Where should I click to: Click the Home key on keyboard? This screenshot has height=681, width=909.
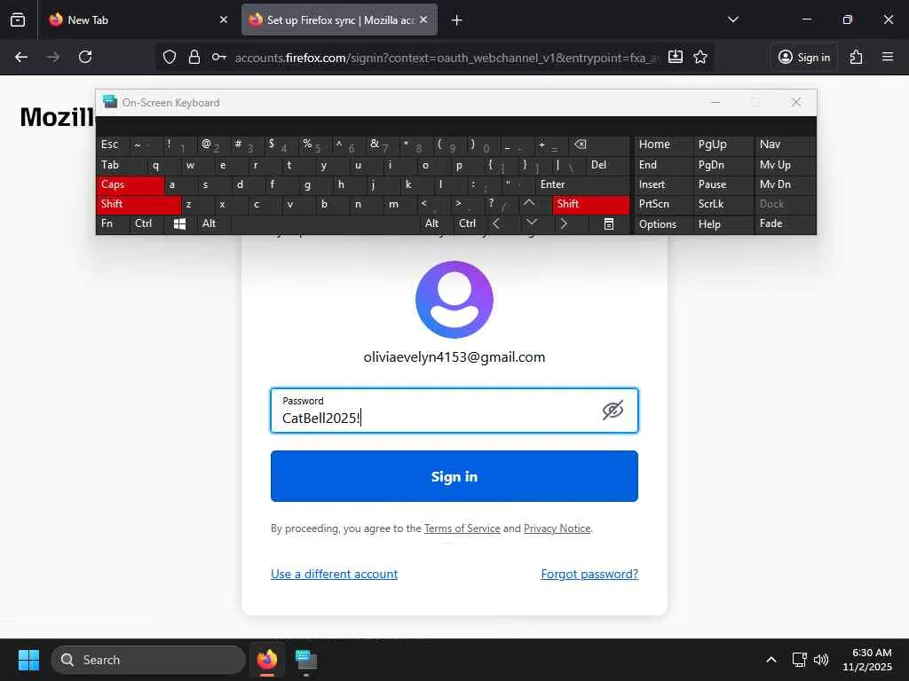click(x=663, y=145)
